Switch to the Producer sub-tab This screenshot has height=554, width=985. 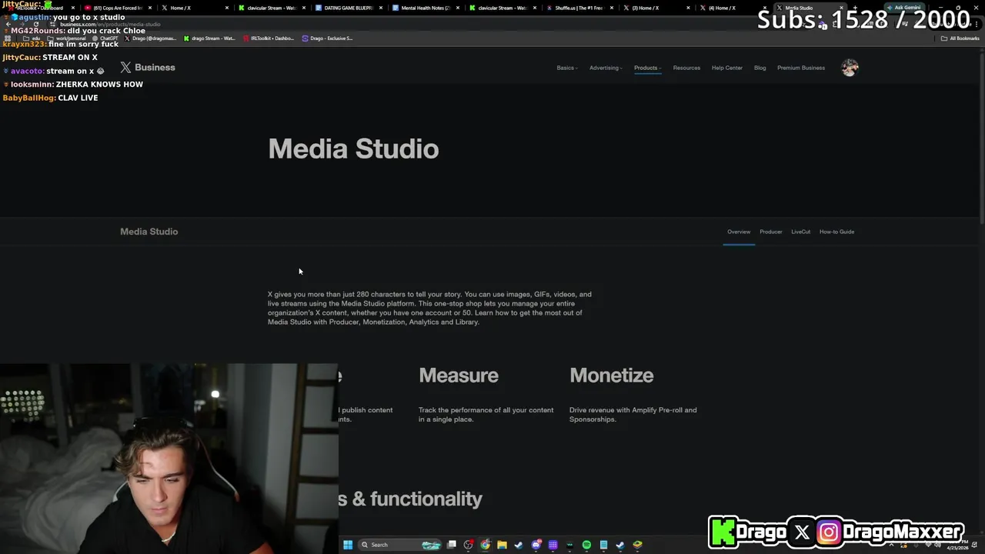[x=770, y=232]
